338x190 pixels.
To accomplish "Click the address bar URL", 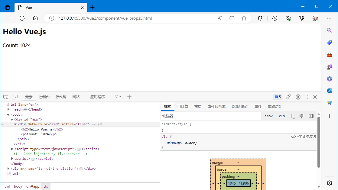I will pos(105,18).
